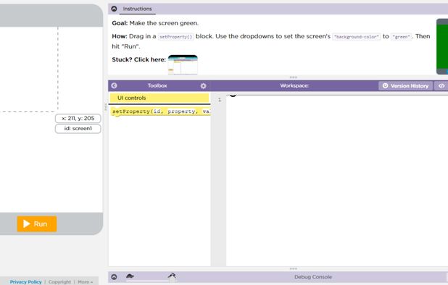Open the Privacy Policy link

click(x=25, y=282)
